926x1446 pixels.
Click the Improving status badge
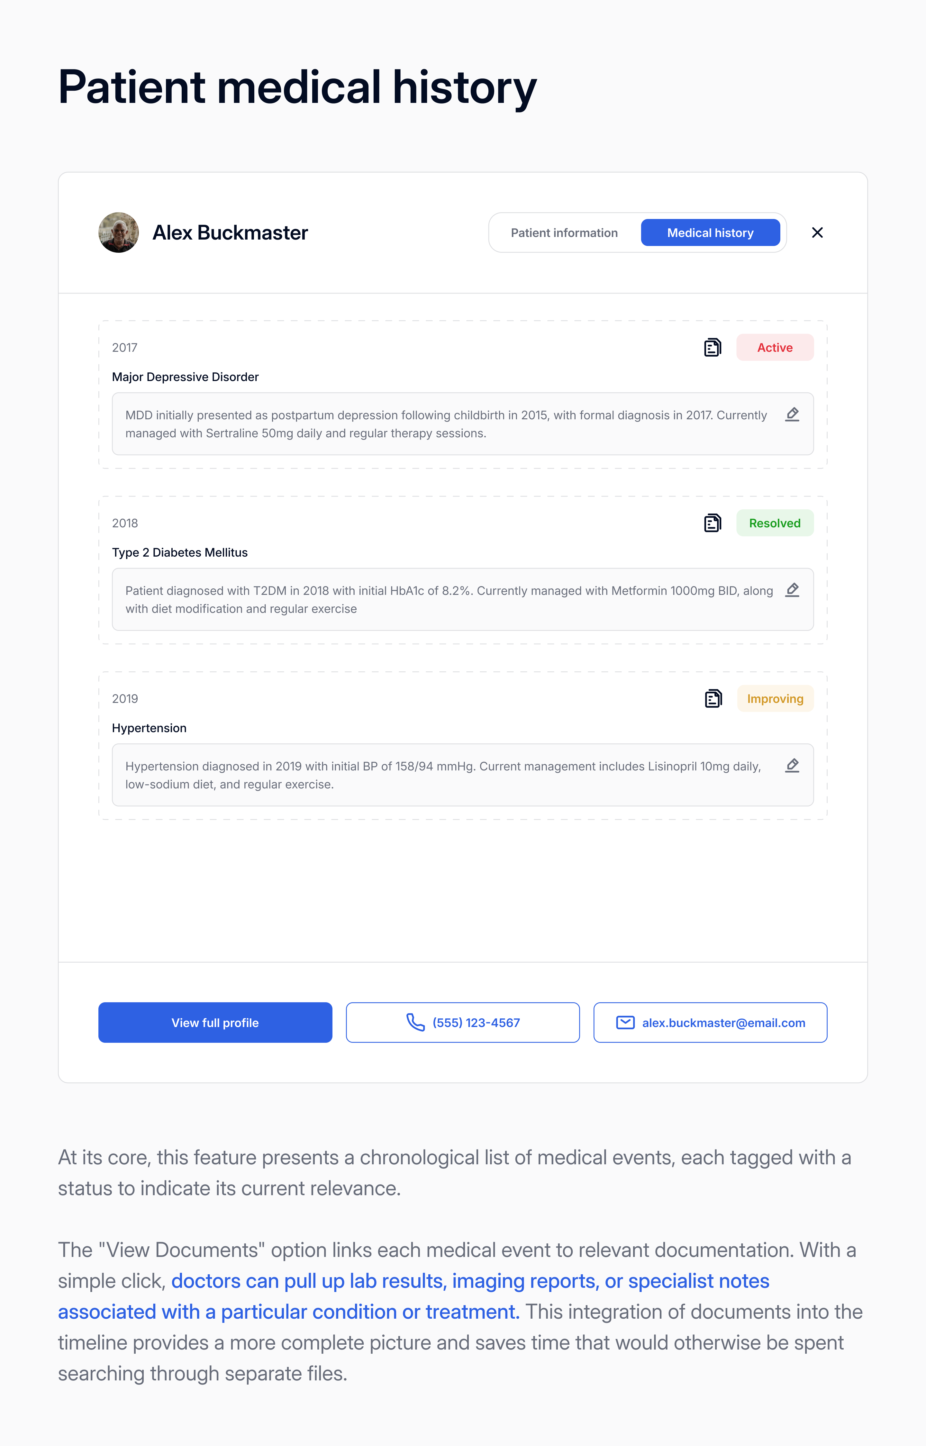click(x=775, y=699)
